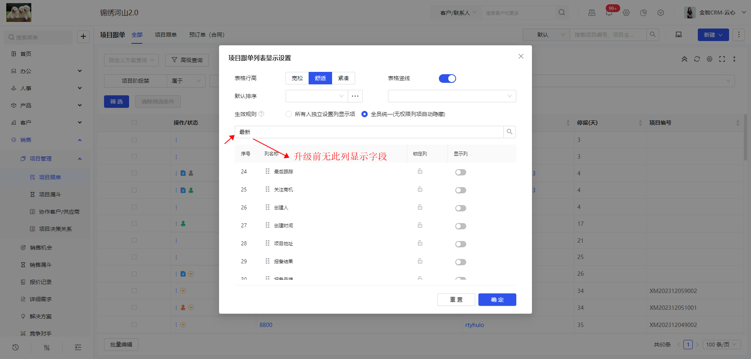
Task: Select 宽松 row height
Action: click(297, 78)
